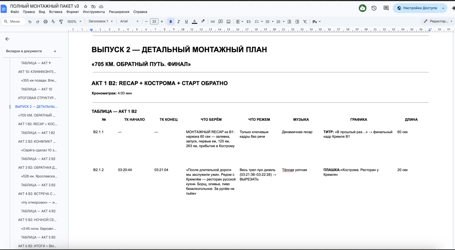Toggle bold formatting
This screenshot has width=455, height=250.
(171, 21)
